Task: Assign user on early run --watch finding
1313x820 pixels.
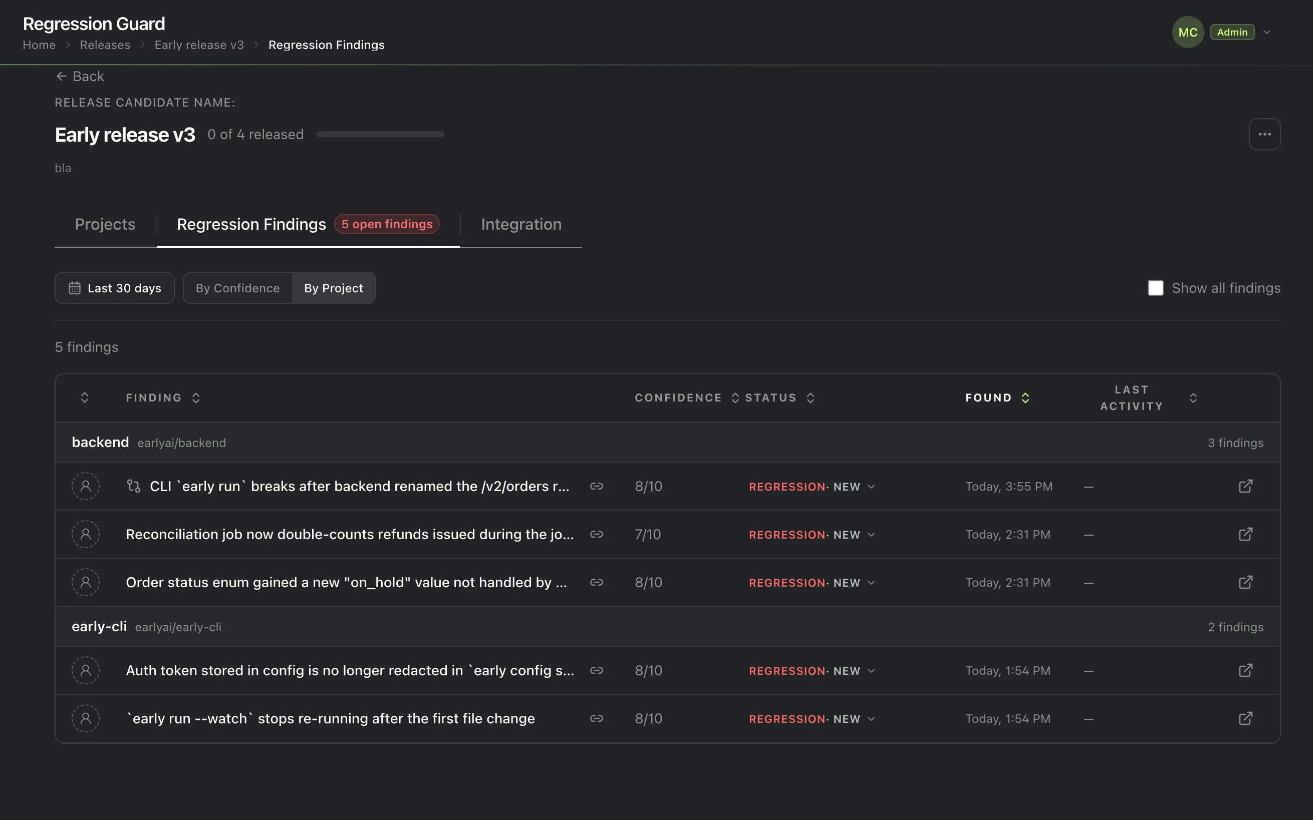Action: 86,718
